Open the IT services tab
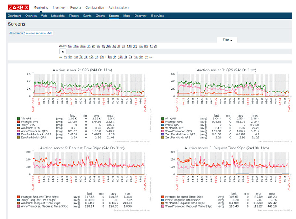Screen dimensions: 296x219 [157, 16]
